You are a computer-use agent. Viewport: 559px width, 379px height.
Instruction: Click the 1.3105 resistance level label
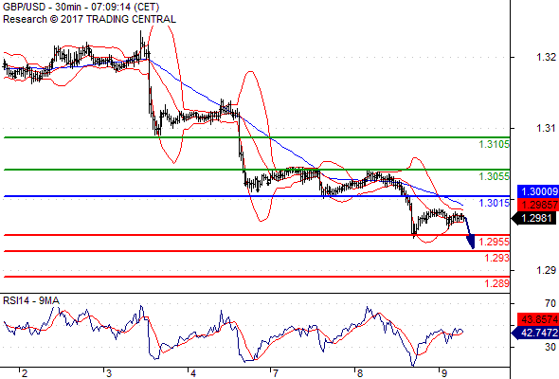pos(494,144)
